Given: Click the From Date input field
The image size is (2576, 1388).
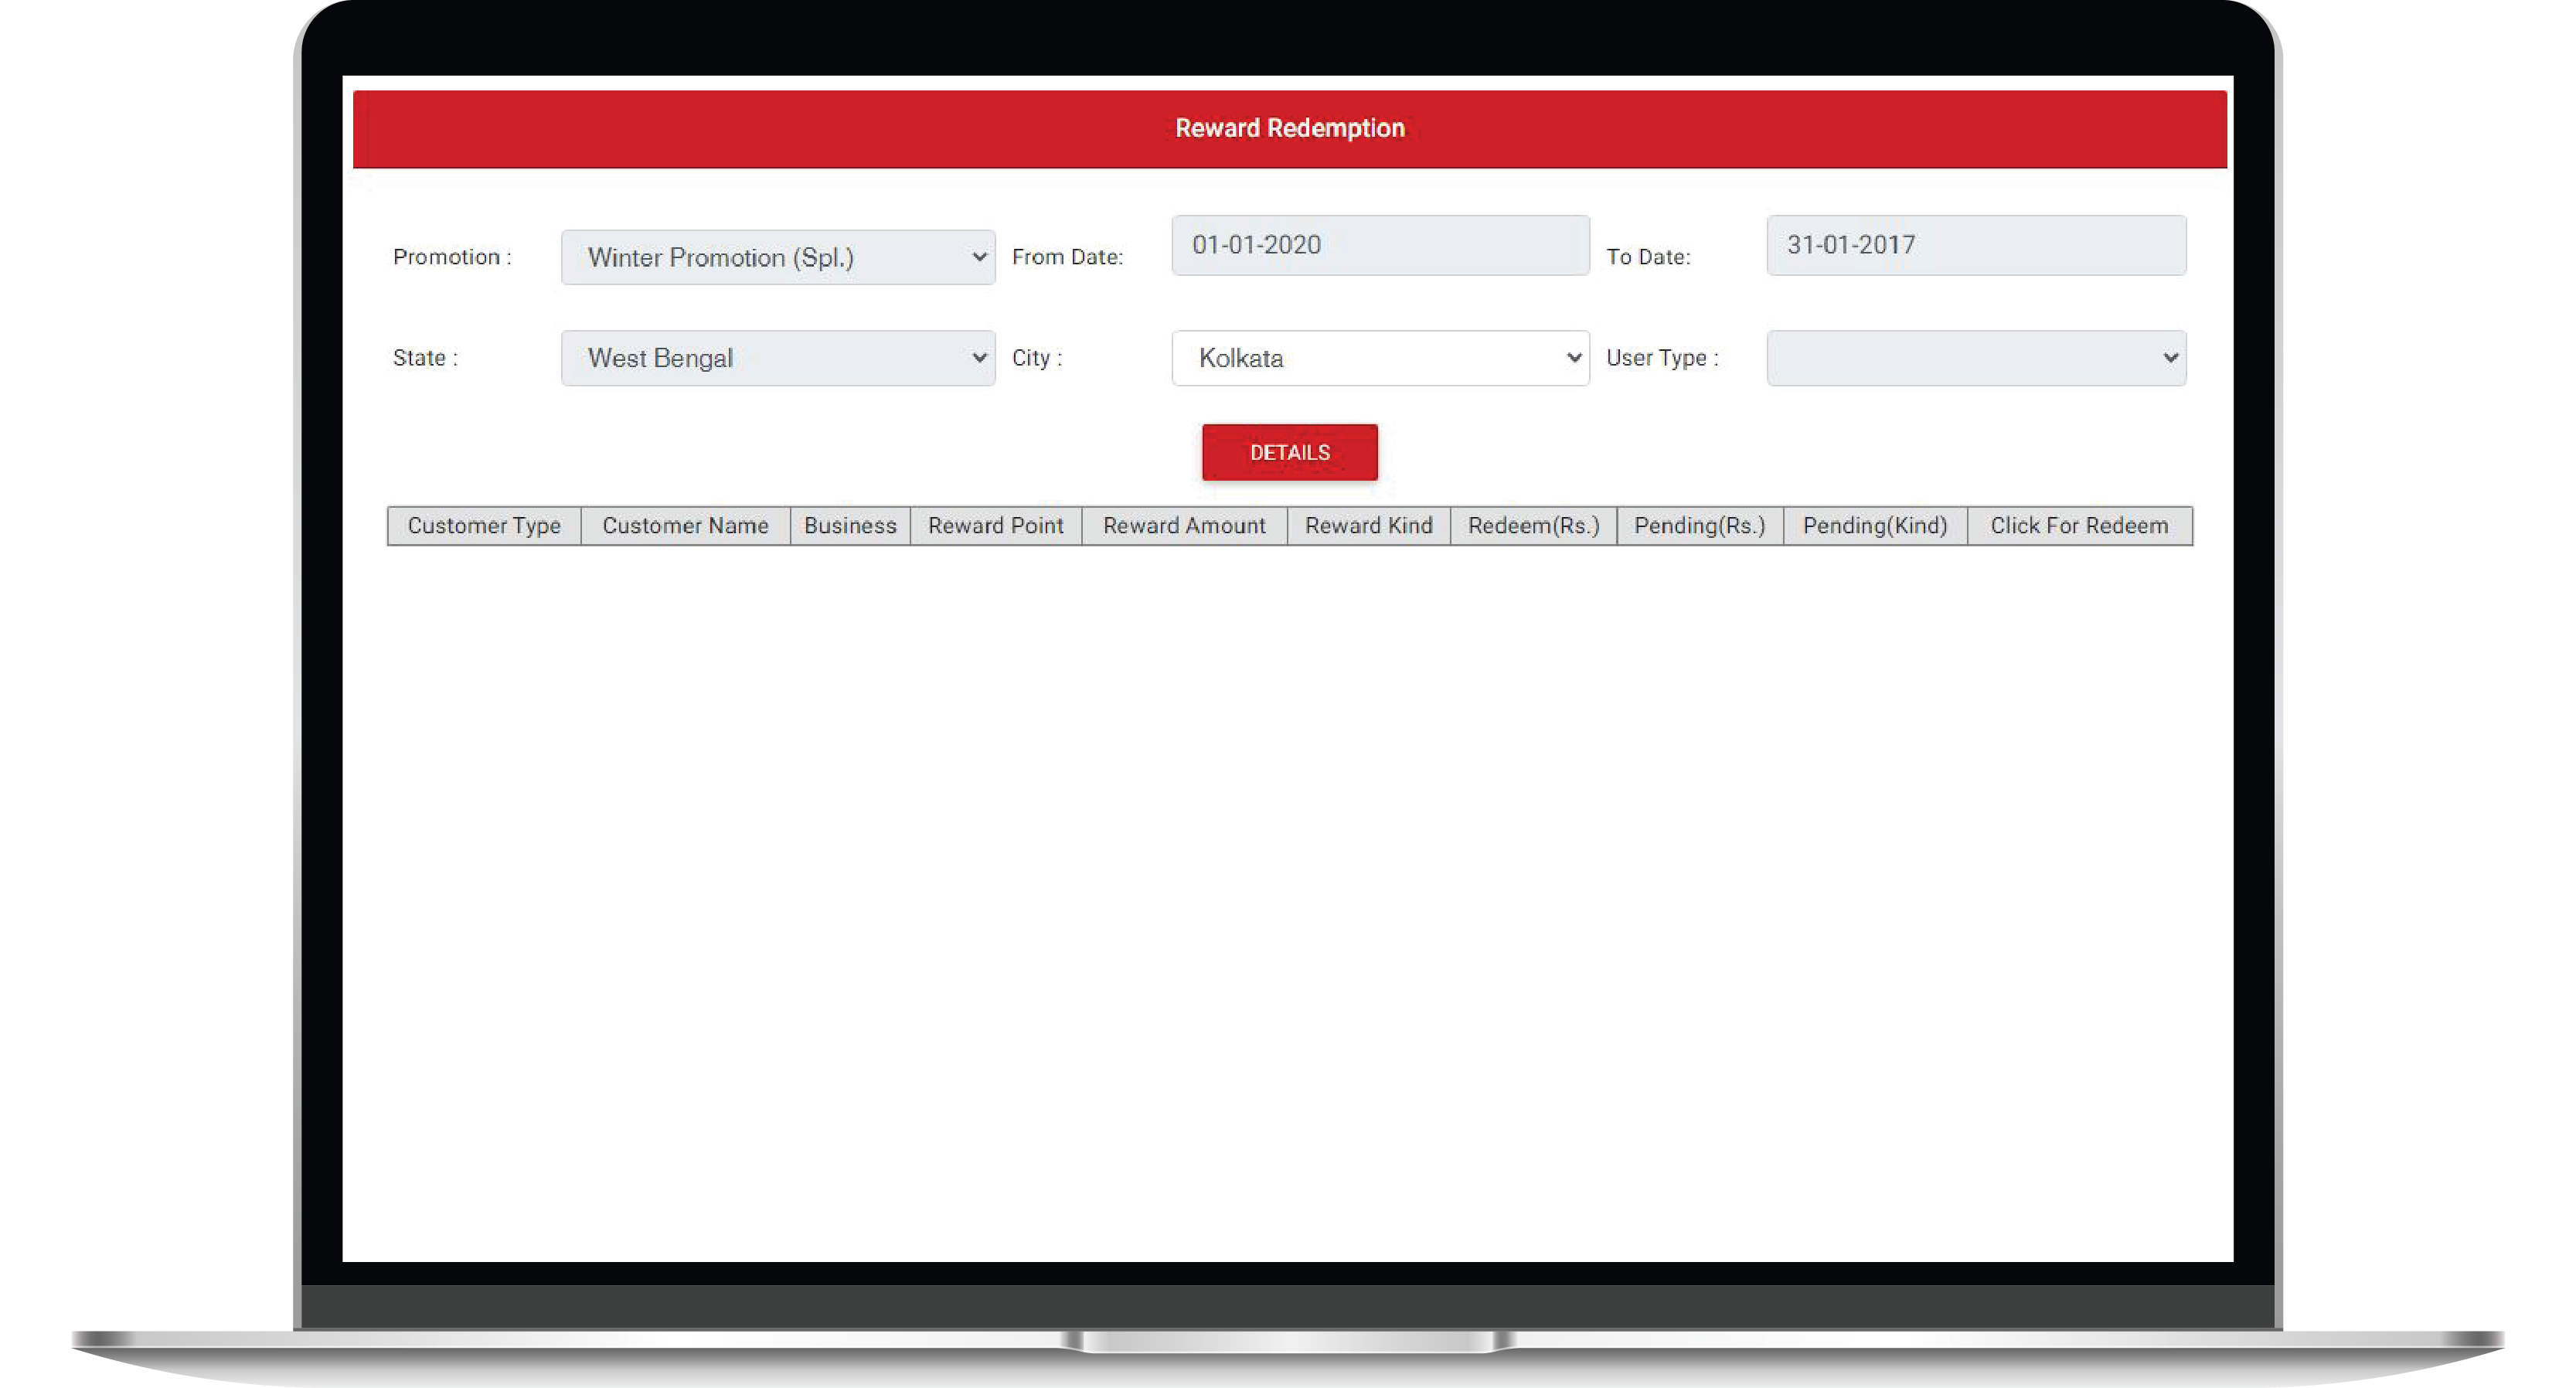Looking at the screenshot, I should (1379, 245).
